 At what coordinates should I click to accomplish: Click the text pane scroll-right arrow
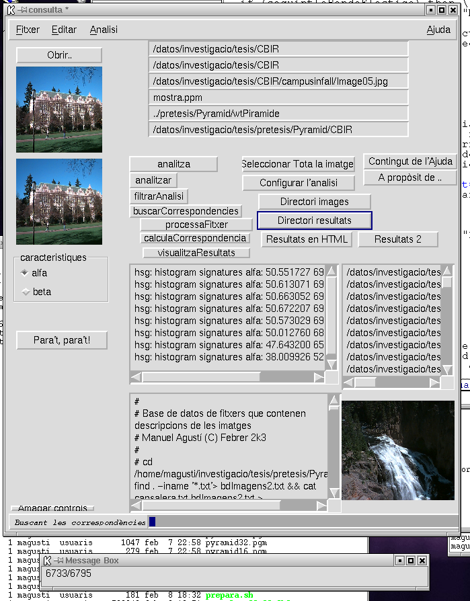(x=321, y=506)
